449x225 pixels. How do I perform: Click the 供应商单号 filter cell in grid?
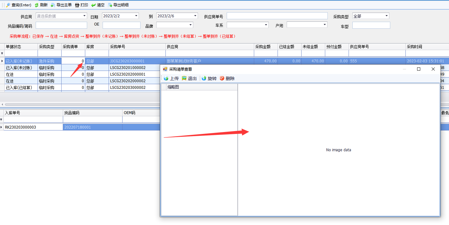point(377,53)
